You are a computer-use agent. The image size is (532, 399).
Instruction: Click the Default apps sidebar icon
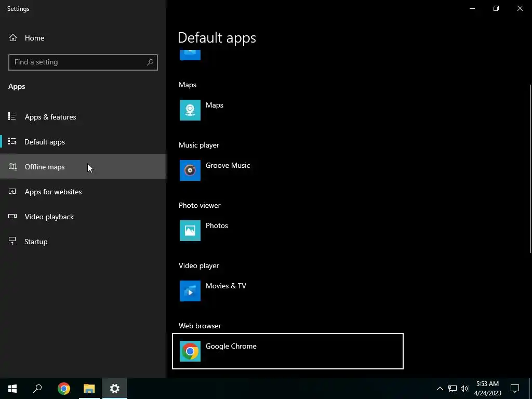12,141
